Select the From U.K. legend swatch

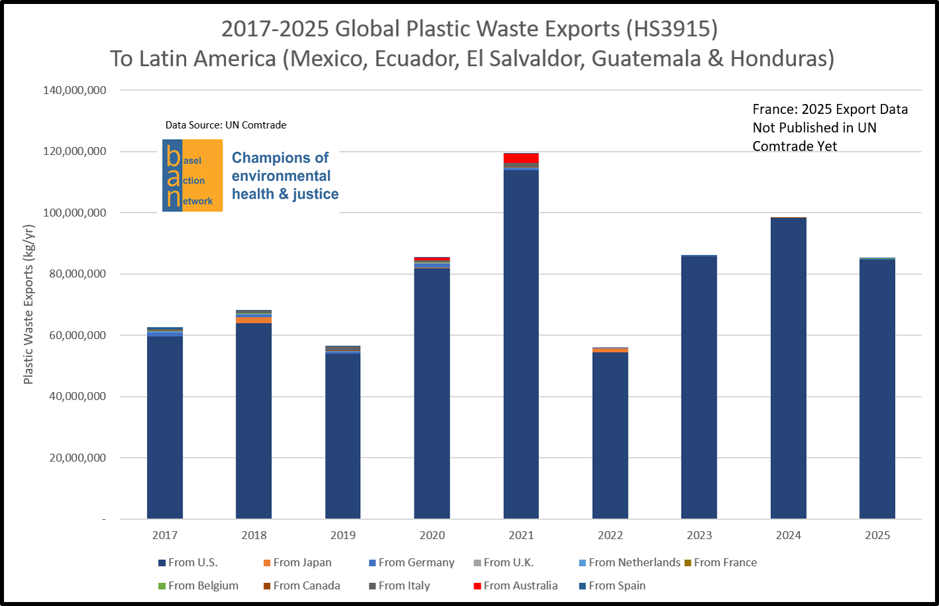pyautogui.click(x=477, y=563)
